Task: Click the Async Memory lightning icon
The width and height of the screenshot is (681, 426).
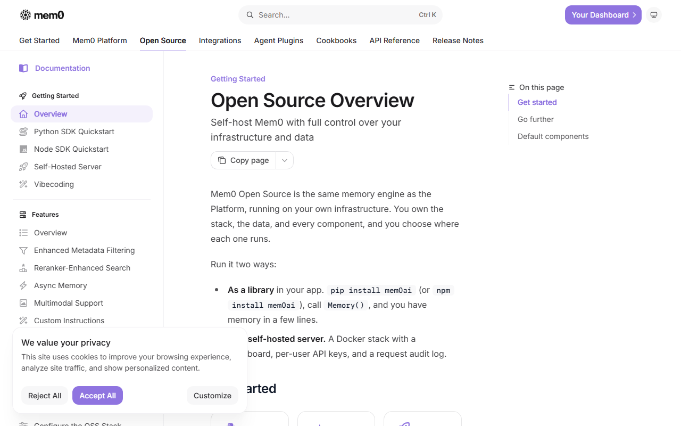Action: click(x=23, y=285)
